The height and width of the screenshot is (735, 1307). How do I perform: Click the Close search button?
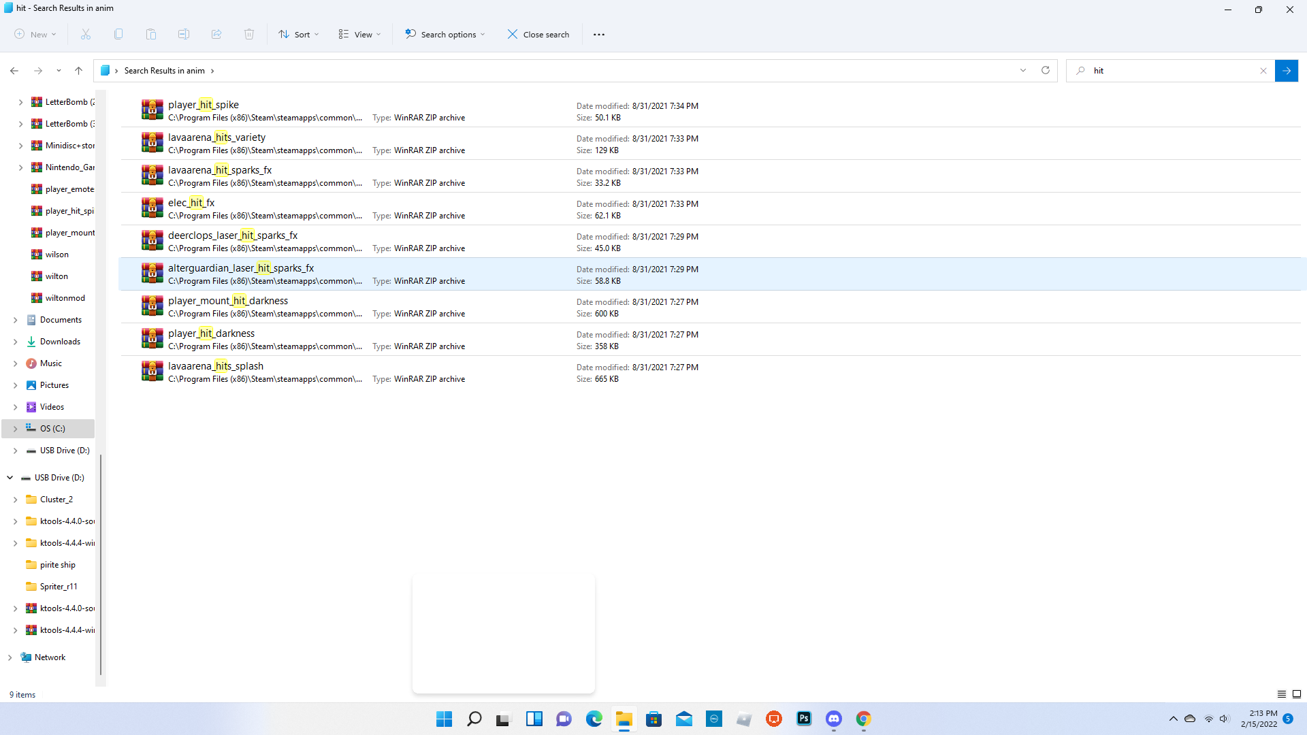(538, 35)
